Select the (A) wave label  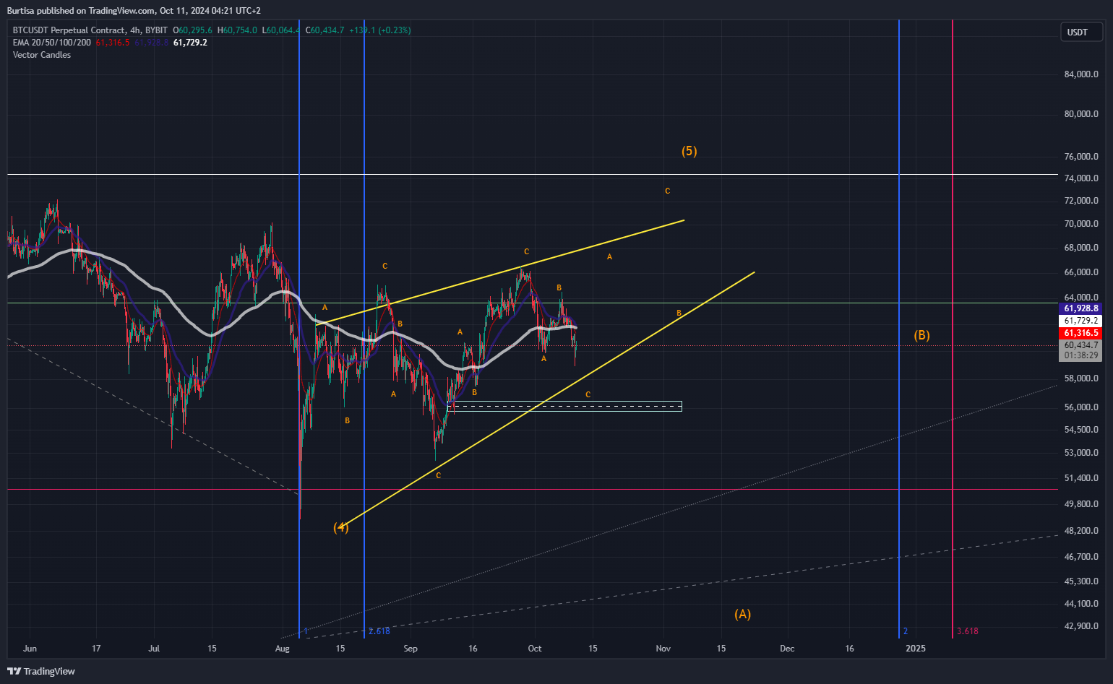pyautogui.click(x=743, y=614)
